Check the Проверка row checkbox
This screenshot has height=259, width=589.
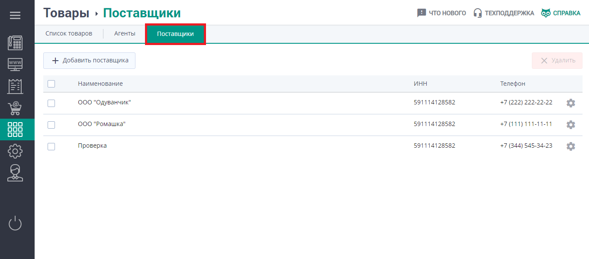click(x=51, y=146)
